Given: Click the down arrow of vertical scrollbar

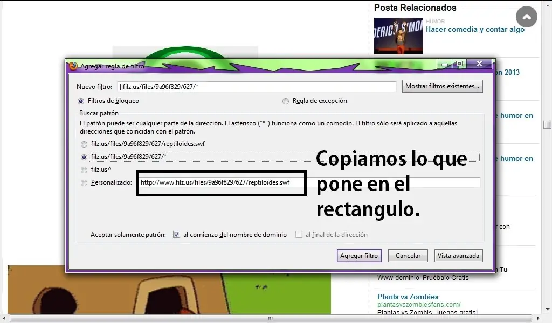Looking at the screenshot, I should click(x=547, y=310).
